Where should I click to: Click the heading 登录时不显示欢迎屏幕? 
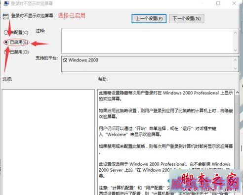pos(32,16)
